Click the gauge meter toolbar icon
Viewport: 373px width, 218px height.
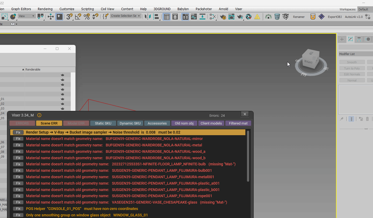(268, 17)
